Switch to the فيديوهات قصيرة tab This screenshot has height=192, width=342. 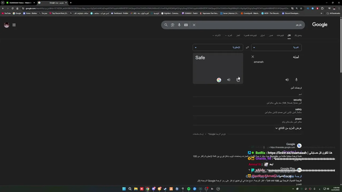click(x=250, y=35)
